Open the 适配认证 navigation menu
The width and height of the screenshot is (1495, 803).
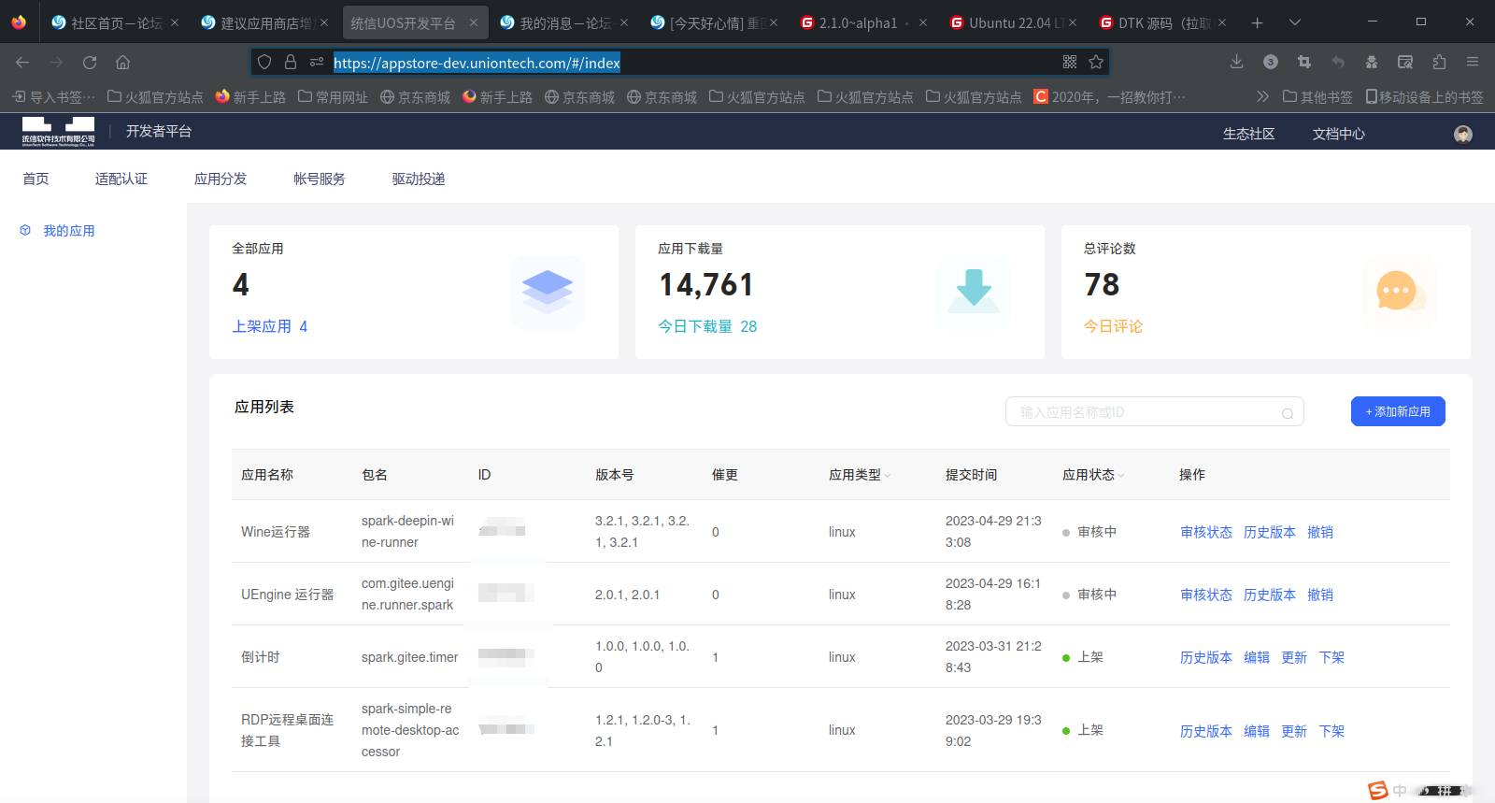tap(121, 179)
